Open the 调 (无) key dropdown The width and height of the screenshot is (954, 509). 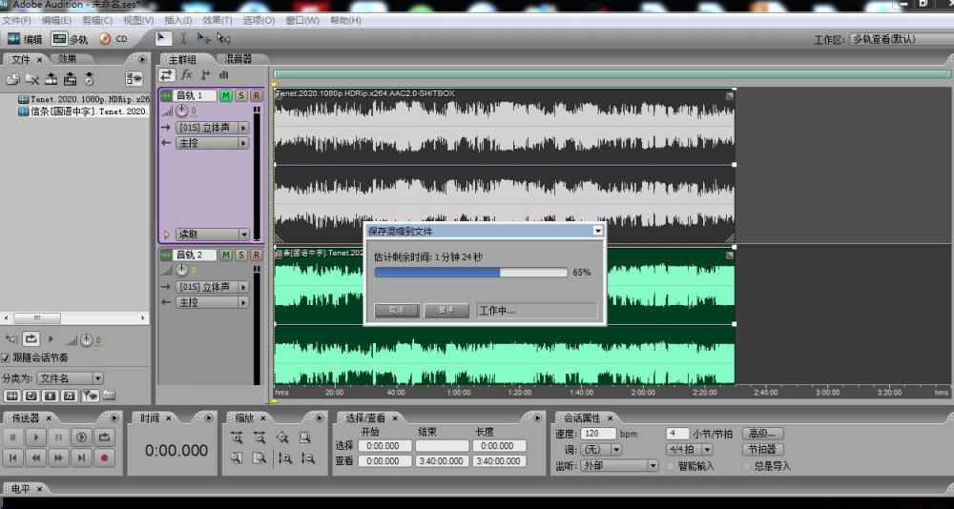600,450
